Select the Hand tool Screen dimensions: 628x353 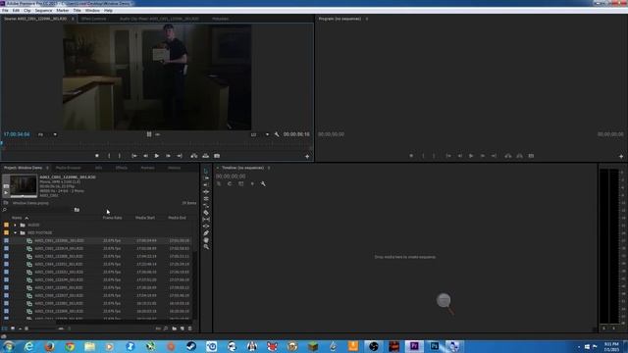[206, 240]
